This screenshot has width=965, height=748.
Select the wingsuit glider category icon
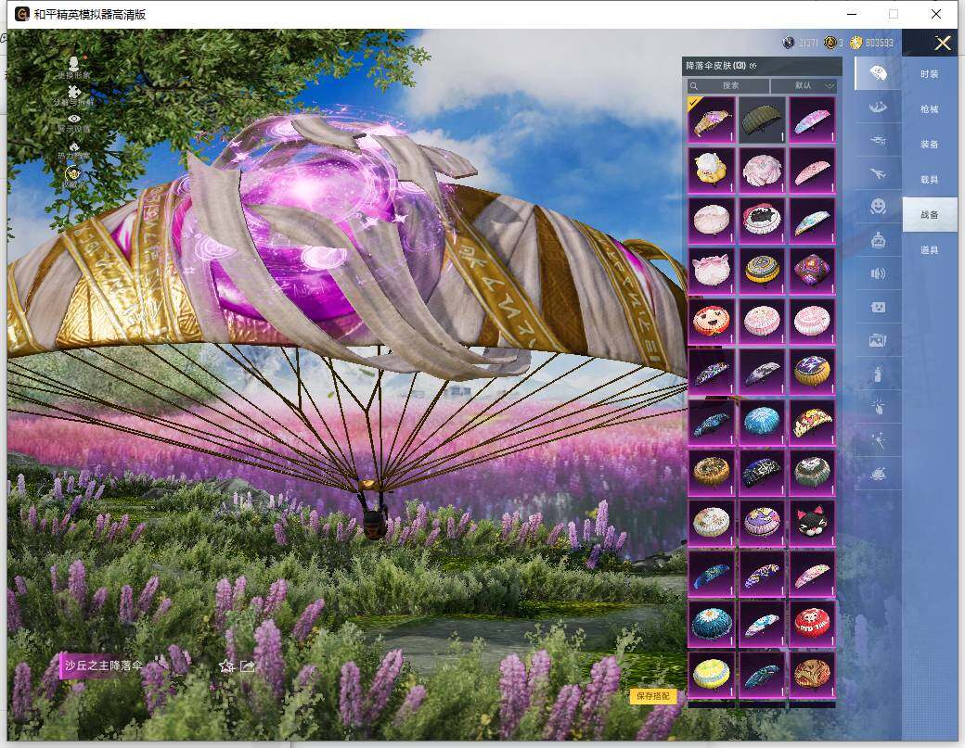coord(878,108)
